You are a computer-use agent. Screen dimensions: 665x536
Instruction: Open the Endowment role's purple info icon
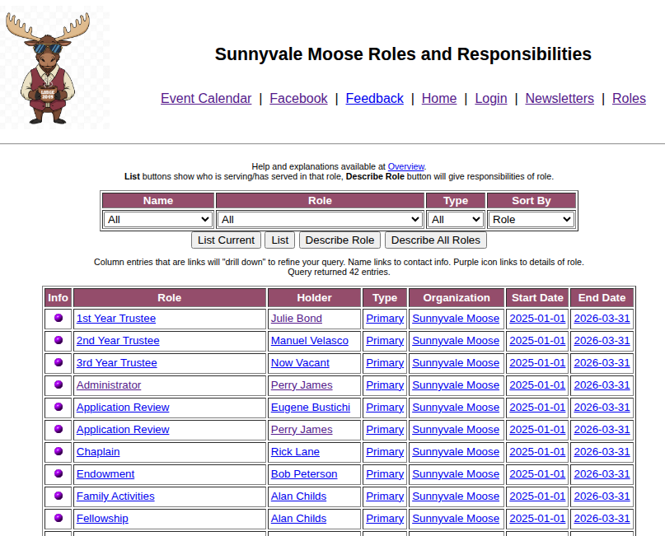58,473
